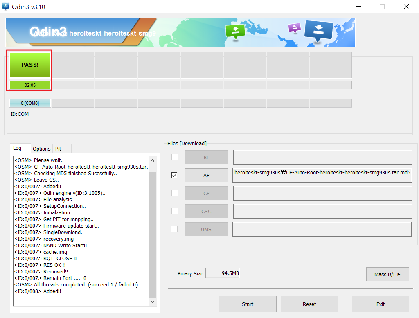Viewport: 419px width, 318px height.
Task: Click the UMS file button
Action: point(206,229)
